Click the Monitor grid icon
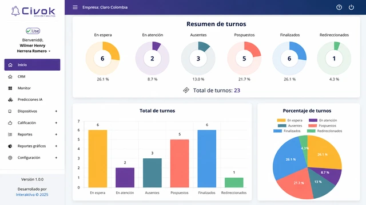Viewport: 366px width, 205px height. [10, 88]
